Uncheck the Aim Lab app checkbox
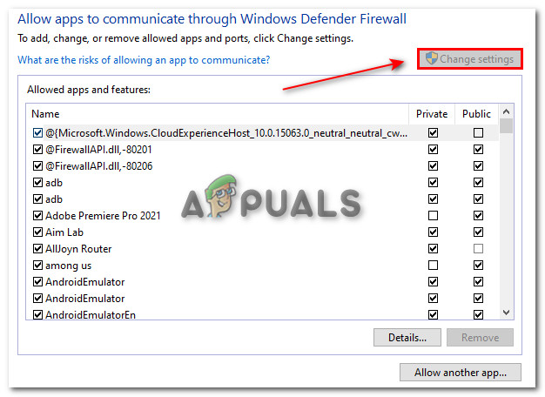 coord(37,232)
